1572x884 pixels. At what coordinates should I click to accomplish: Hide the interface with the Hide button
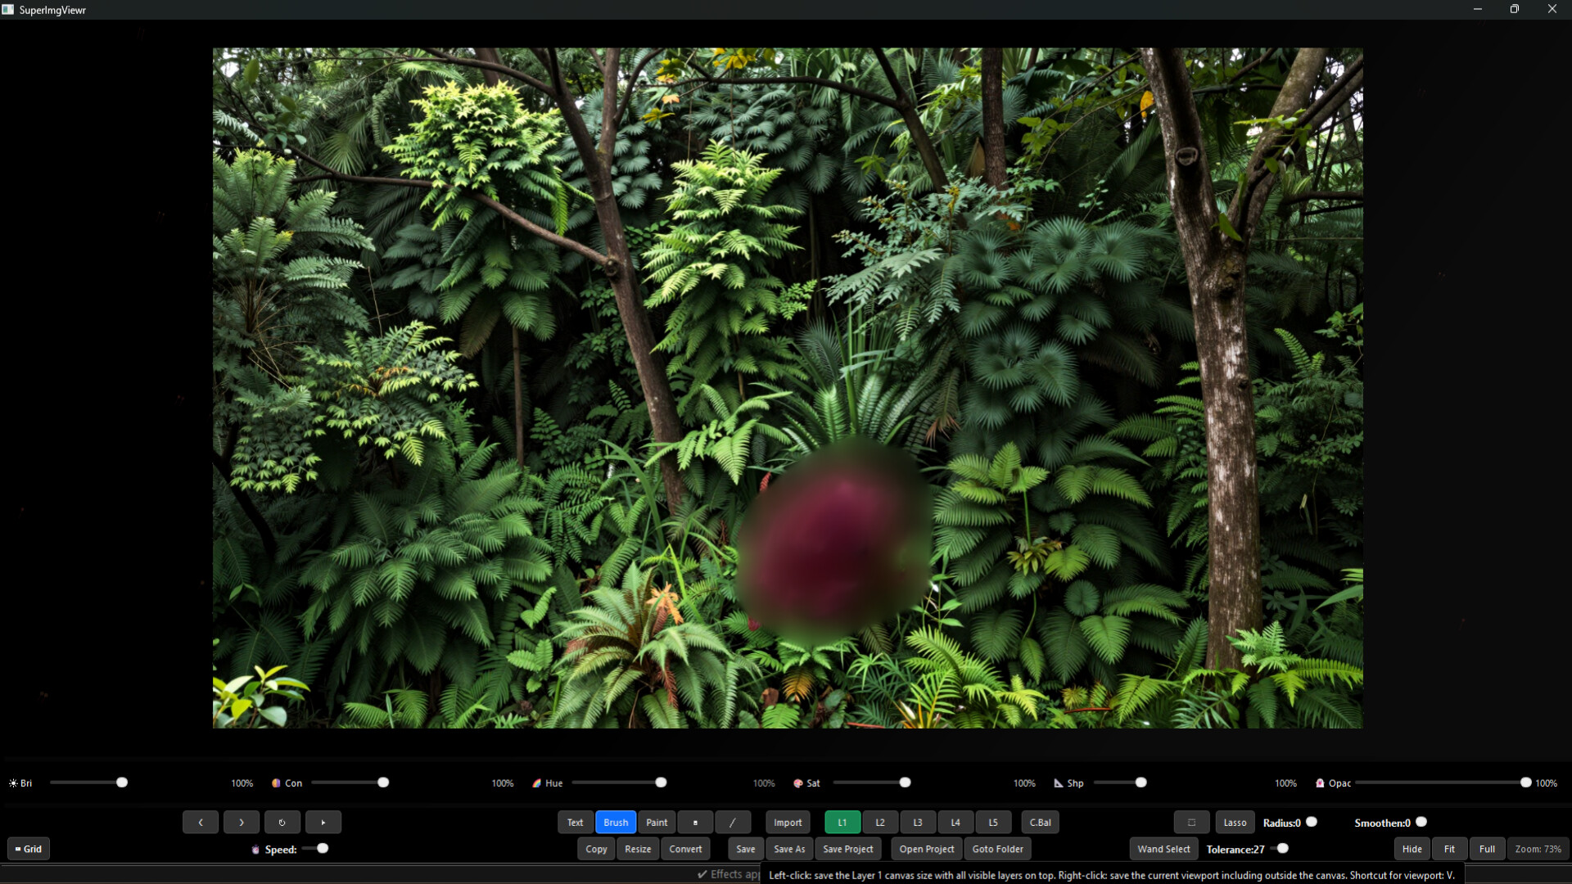(1412, 849)
